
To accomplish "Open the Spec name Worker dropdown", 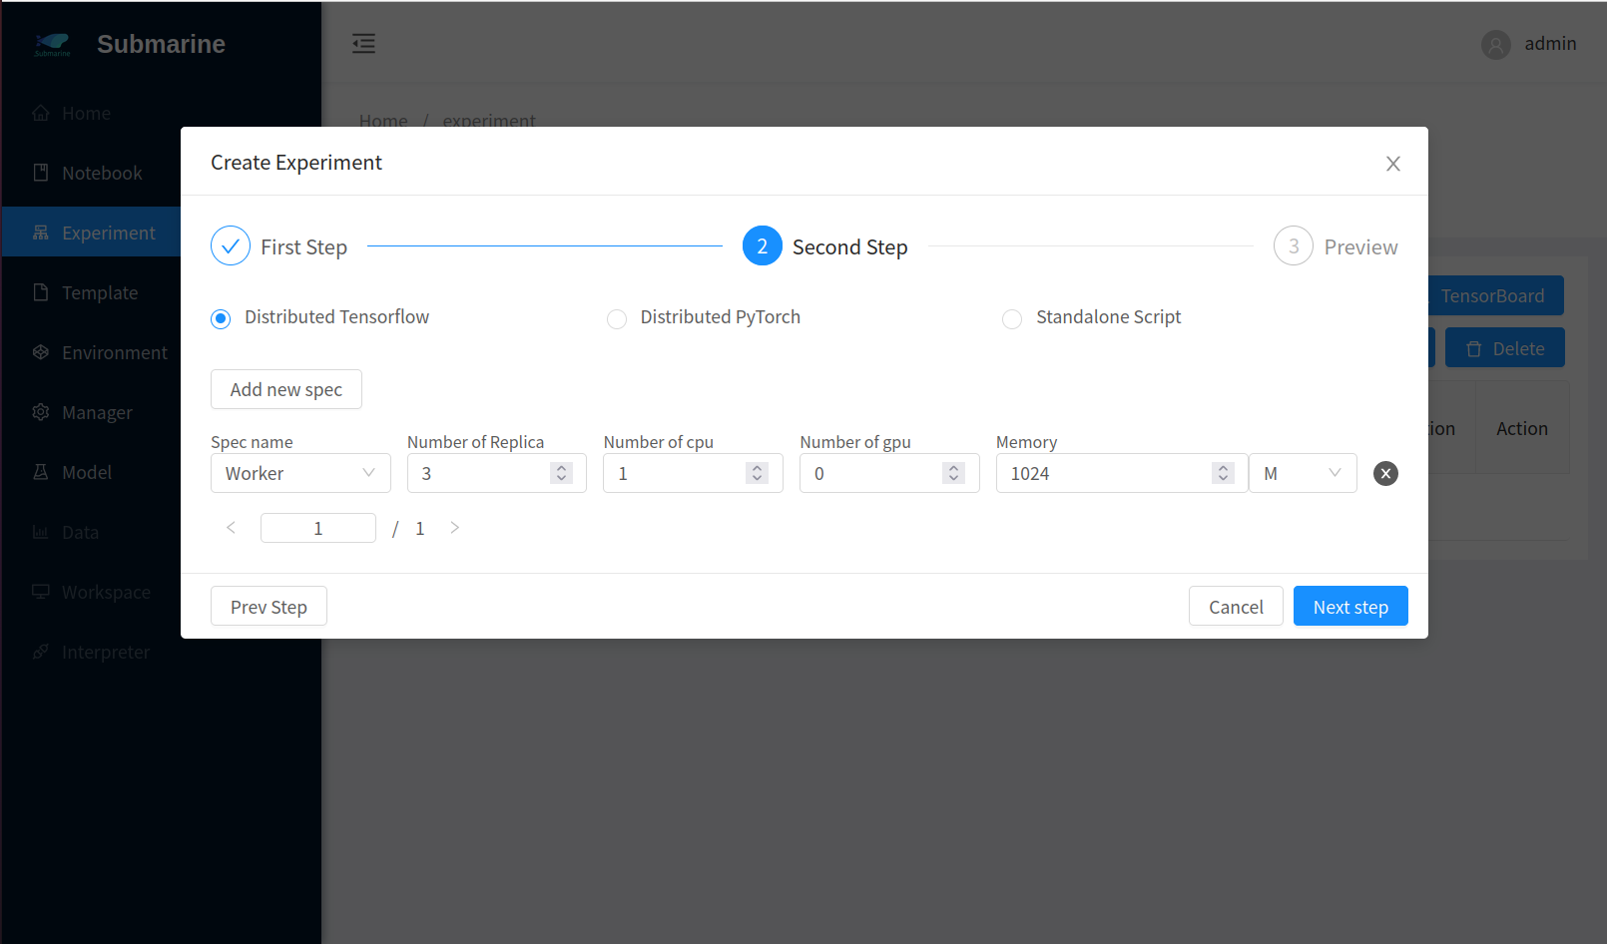I will (x=299, y=474).
